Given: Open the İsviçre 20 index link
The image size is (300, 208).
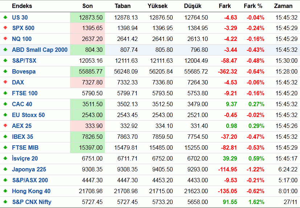Looking at the screenshot, I should coord(25,158).
